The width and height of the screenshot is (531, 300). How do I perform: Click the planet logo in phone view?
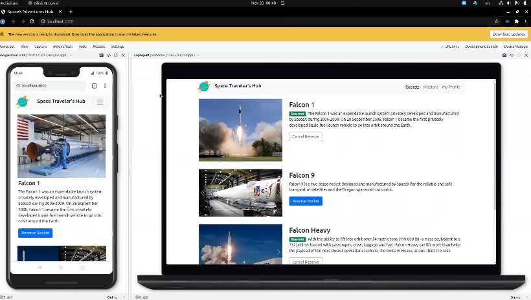tap(23, 102)
